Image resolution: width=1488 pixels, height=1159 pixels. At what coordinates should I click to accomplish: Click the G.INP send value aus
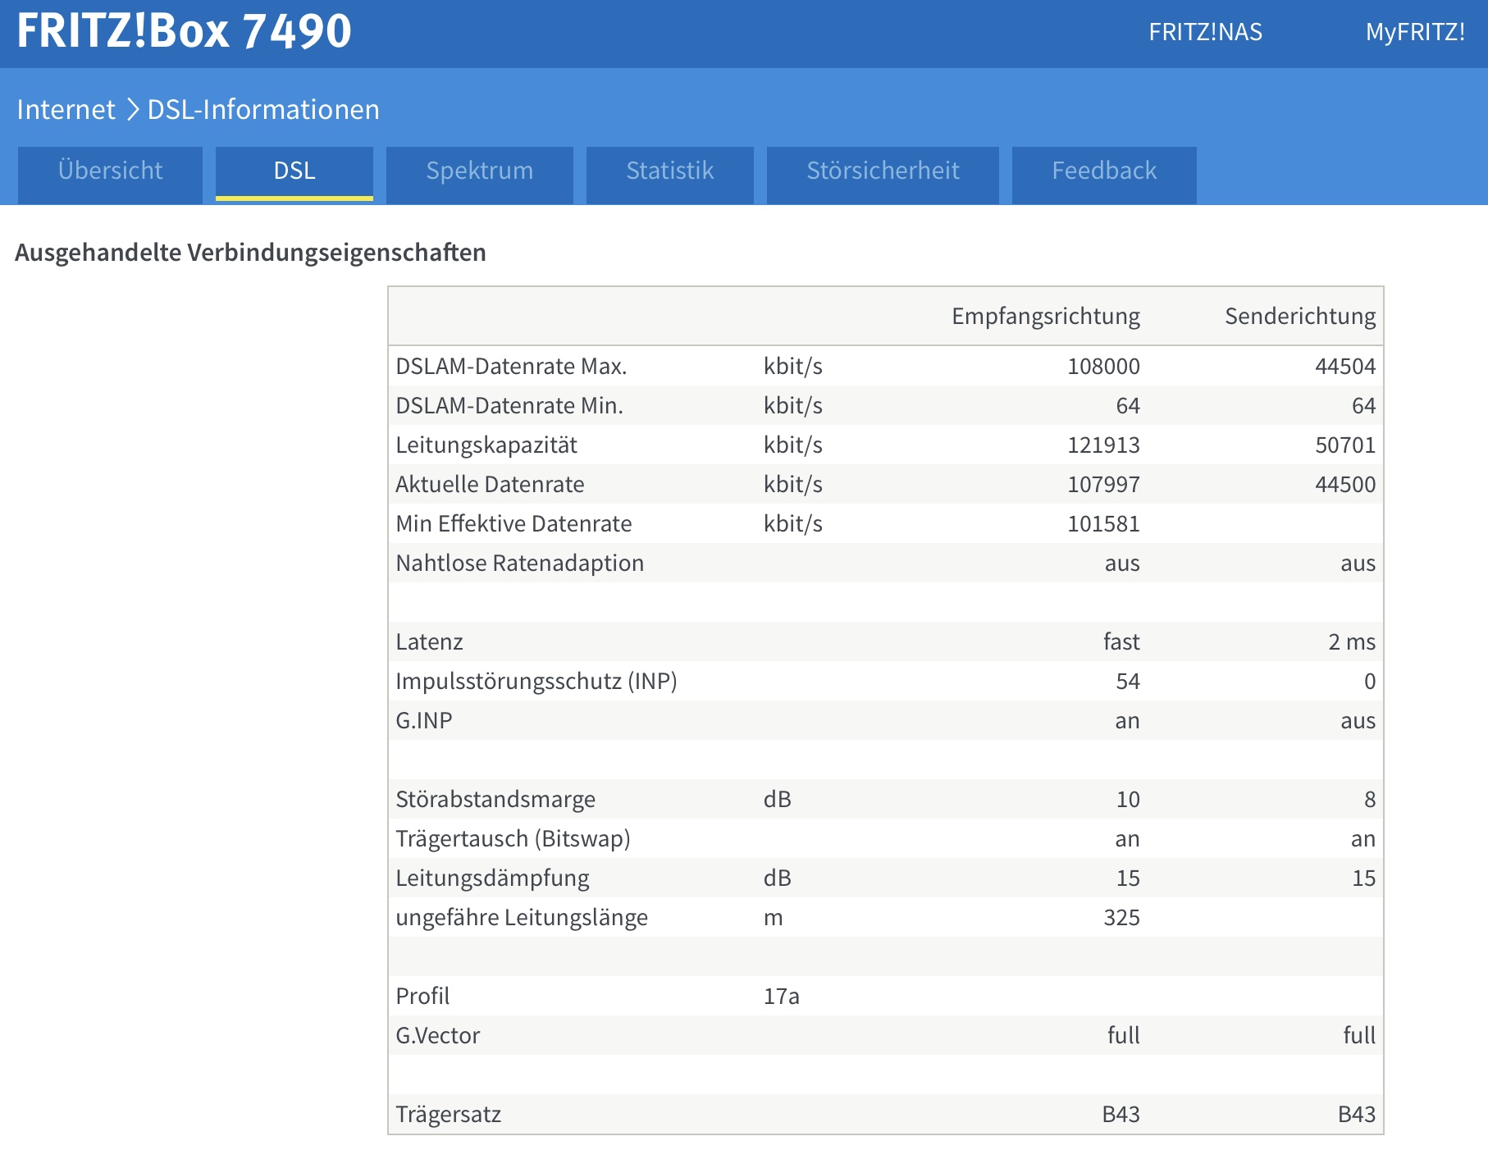(1358, 720)
